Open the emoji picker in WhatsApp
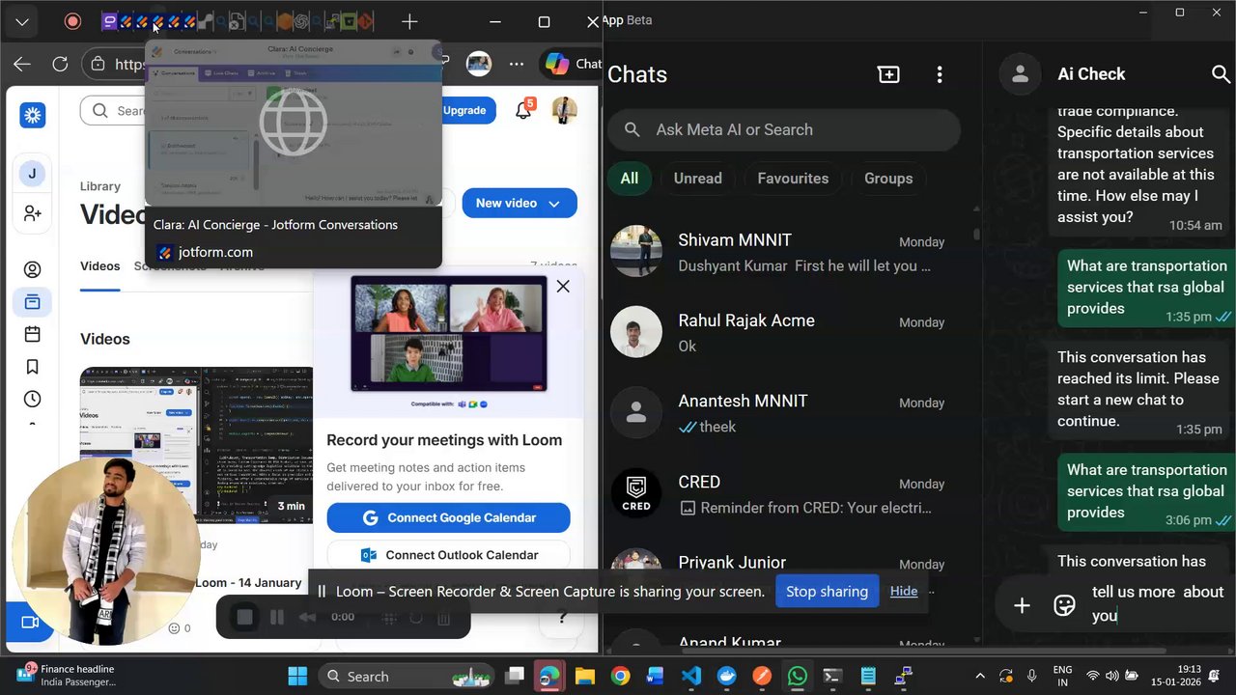Viewport: 1236px width, 695px height. (1064, 605)
